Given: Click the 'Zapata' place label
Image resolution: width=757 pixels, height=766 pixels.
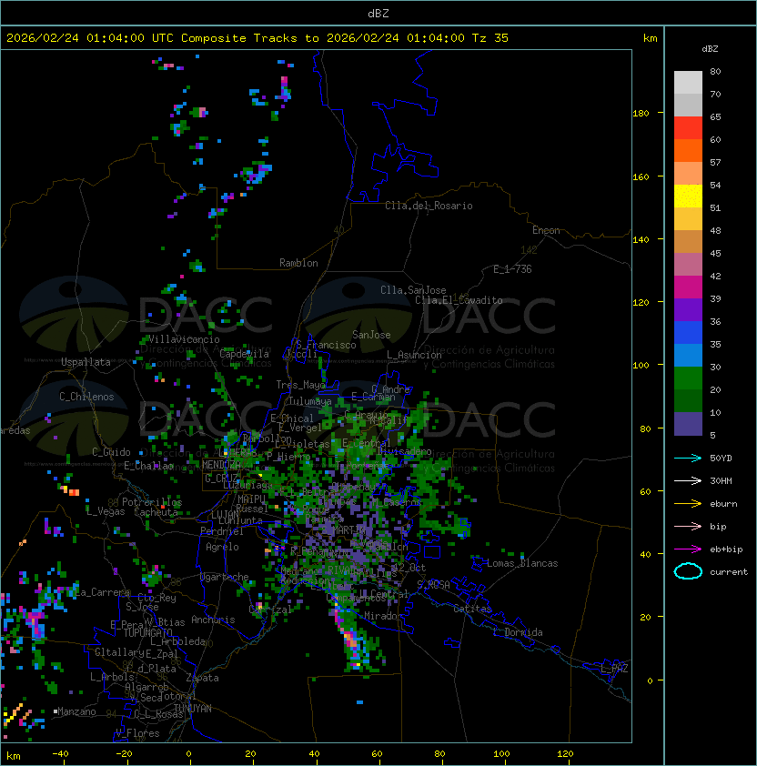Looking at the screenshot, I should click(202, 678).
